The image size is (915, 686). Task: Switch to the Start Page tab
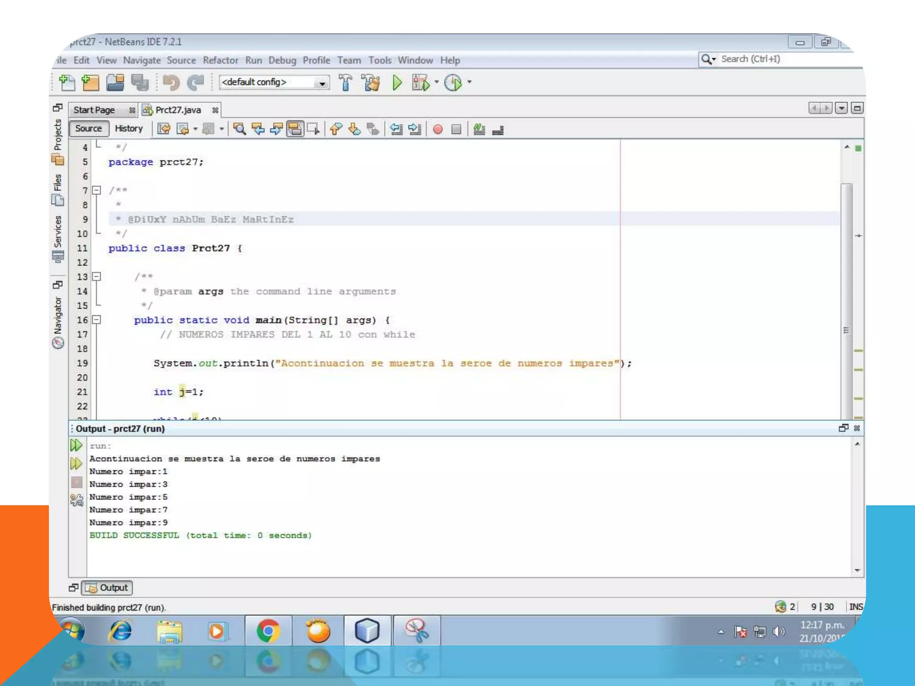(94, 110)
